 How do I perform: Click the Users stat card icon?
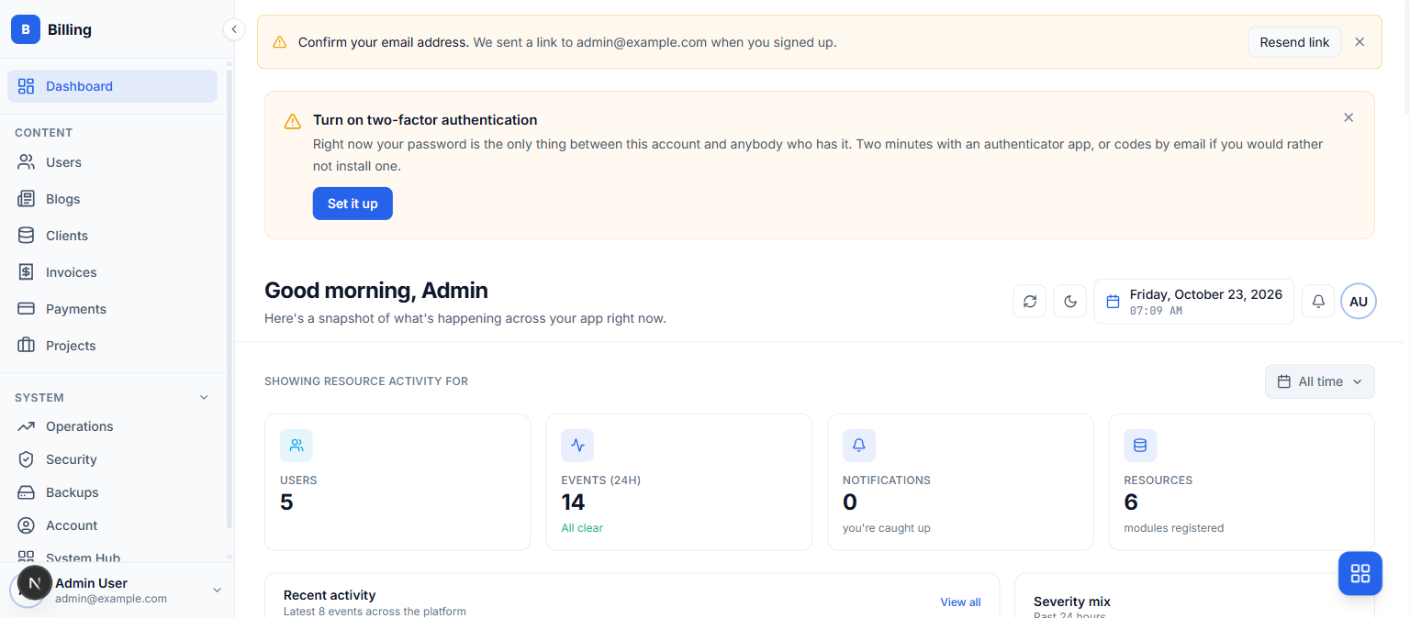[x=297, y=446]
